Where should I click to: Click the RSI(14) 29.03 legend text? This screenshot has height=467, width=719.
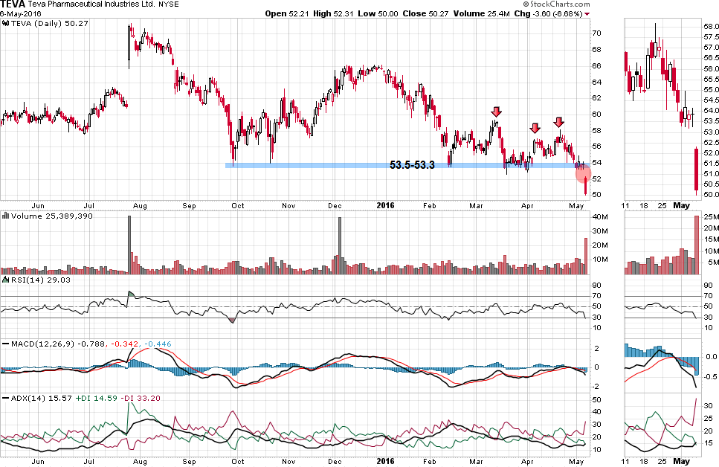tap(41, 280)
